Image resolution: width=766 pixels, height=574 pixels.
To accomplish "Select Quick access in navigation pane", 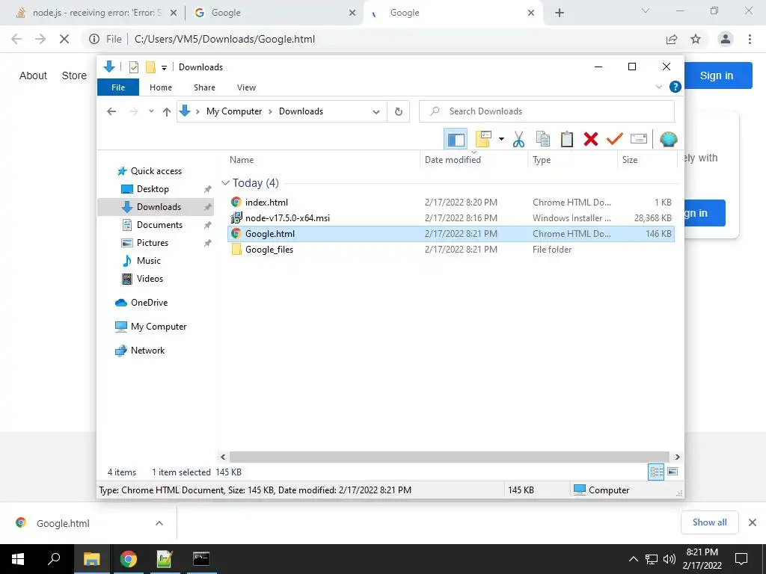I will point(156,171).
